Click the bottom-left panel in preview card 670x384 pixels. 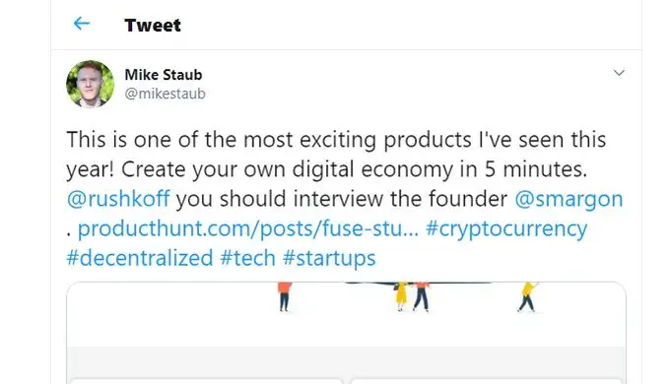click(206, 381)
